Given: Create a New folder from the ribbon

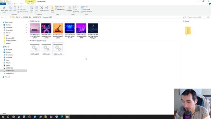Looking at the screenshot, I should pyautogui.click(x=52, y=9).
